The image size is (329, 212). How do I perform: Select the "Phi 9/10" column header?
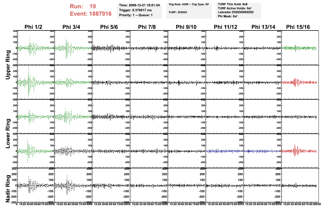pos(186,27)
